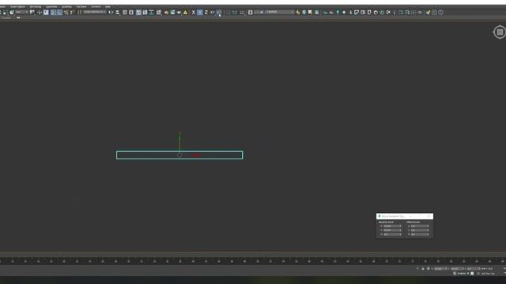Click Absolute World X field in Type-In dialog
Image resolution: width=506 pixels, height=284 pixels.
coord(392,226)
